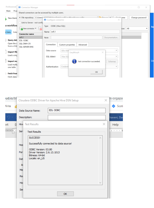The image size is (154, 208).
Task: Click the file repository path field
Action: (66, 17)
